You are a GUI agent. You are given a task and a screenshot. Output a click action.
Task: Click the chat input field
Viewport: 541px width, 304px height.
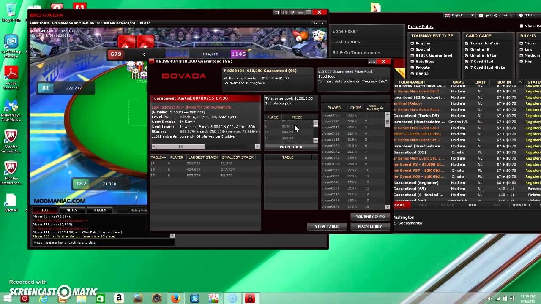[x=103, y=242]
